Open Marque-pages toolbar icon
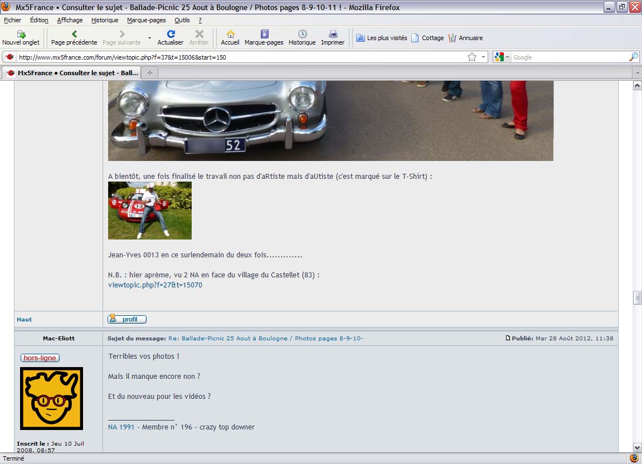 click(264, 34)
